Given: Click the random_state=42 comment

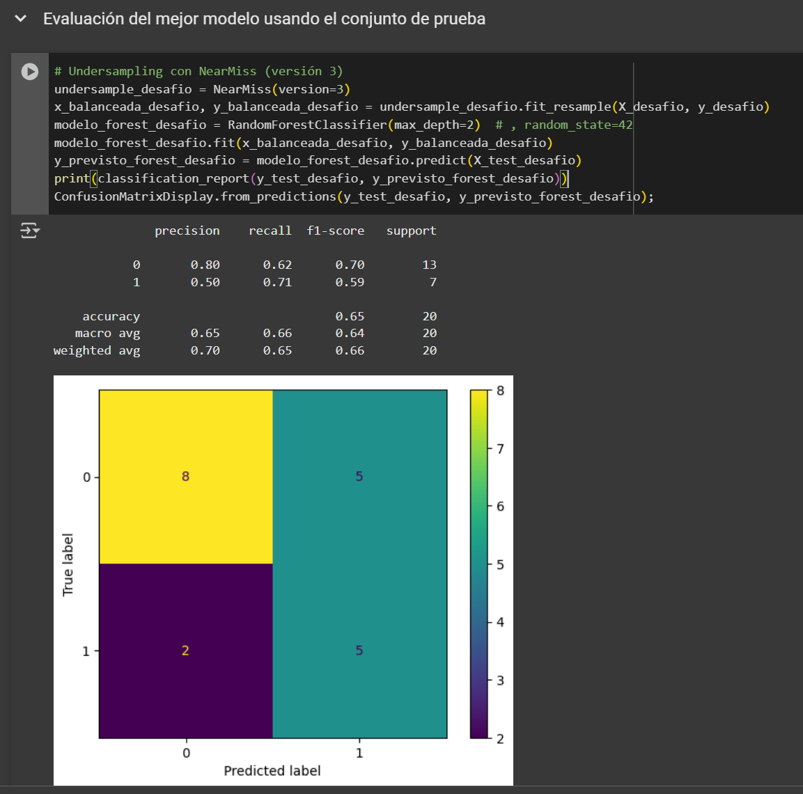Looking at the screenshot, I should 564,125.
